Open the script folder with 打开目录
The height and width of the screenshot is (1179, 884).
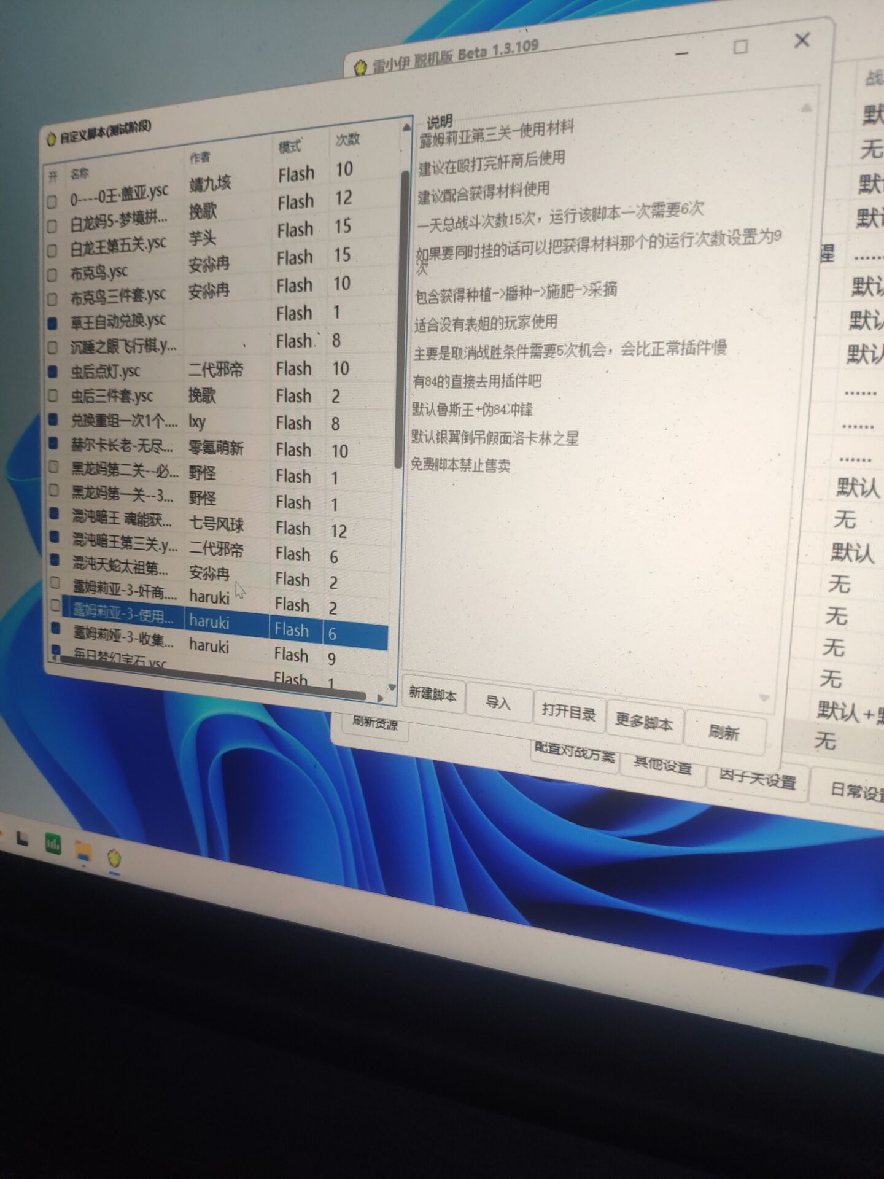point(568,712)
